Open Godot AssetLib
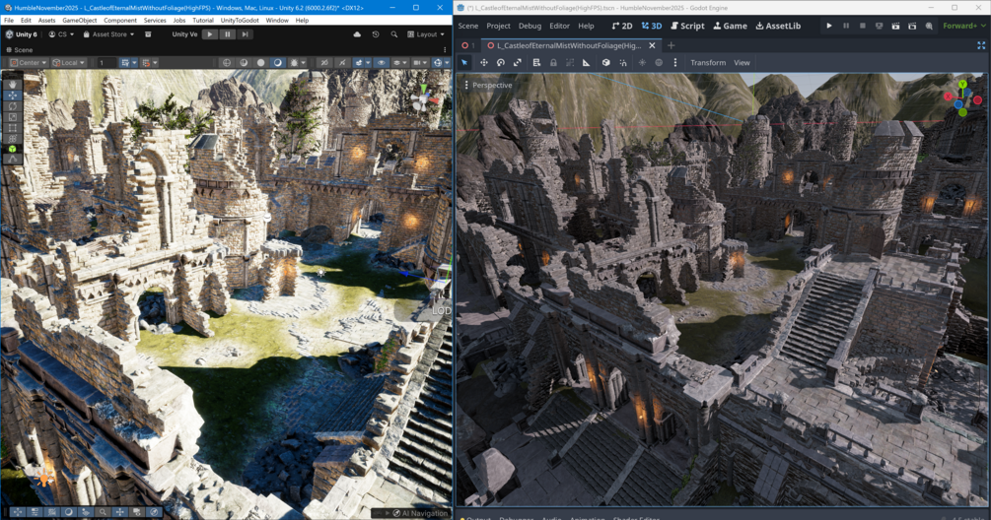The image size is (991, 520). coord(778,26)
